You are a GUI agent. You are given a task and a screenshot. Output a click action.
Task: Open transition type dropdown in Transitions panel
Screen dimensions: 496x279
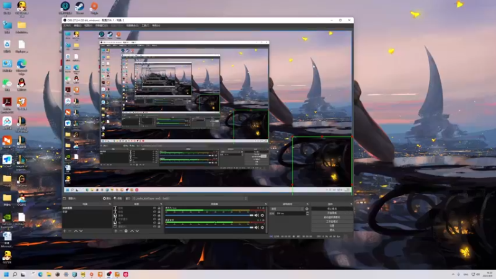[x=287, y=209]
